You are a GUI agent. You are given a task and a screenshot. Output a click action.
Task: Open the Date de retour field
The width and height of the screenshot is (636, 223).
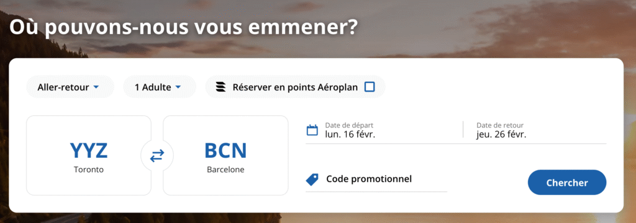pos(535,130)
